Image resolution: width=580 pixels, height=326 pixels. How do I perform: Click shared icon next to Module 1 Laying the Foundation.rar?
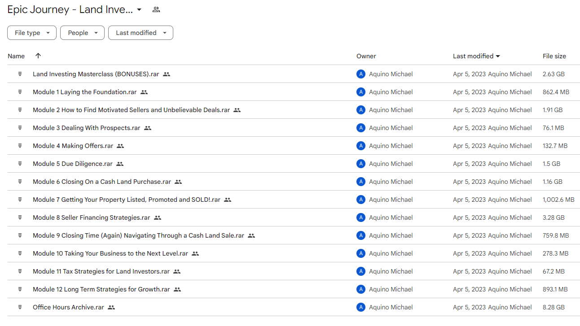pyautogui.click(x=144, y=92)
